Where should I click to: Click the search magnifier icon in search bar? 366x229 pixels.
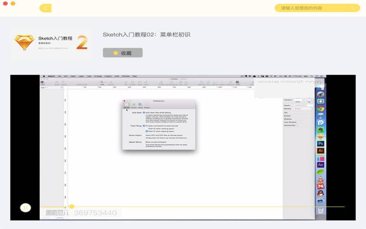coord(352,8)
